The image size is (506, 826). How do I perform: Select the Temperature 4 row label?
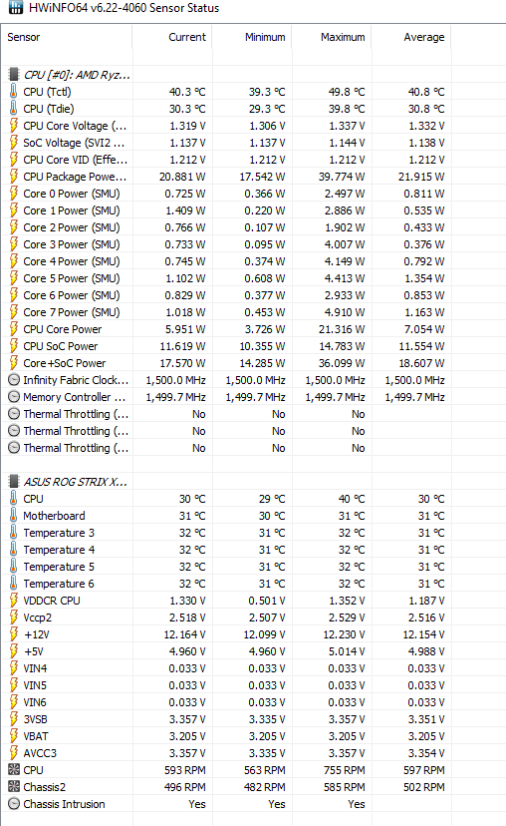click(59, 550)
